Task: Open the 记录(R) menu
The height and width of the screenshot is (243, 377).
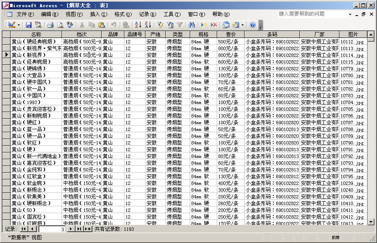Action: [148, 14]
